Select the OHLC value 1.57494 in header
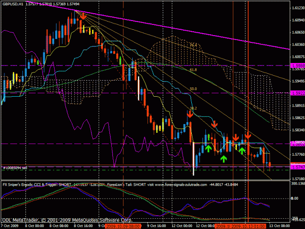This screenshot has width=305, height=229. click(x=73, y=4)
